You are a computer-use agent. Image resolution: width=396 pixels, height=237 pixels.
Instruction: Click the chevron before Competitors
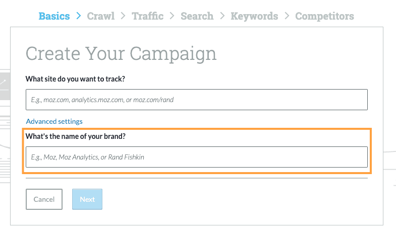coord(287,16)
